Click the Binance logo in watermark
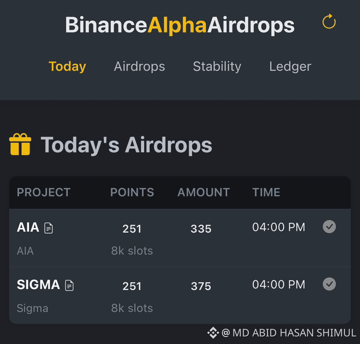 coord(213,333)
